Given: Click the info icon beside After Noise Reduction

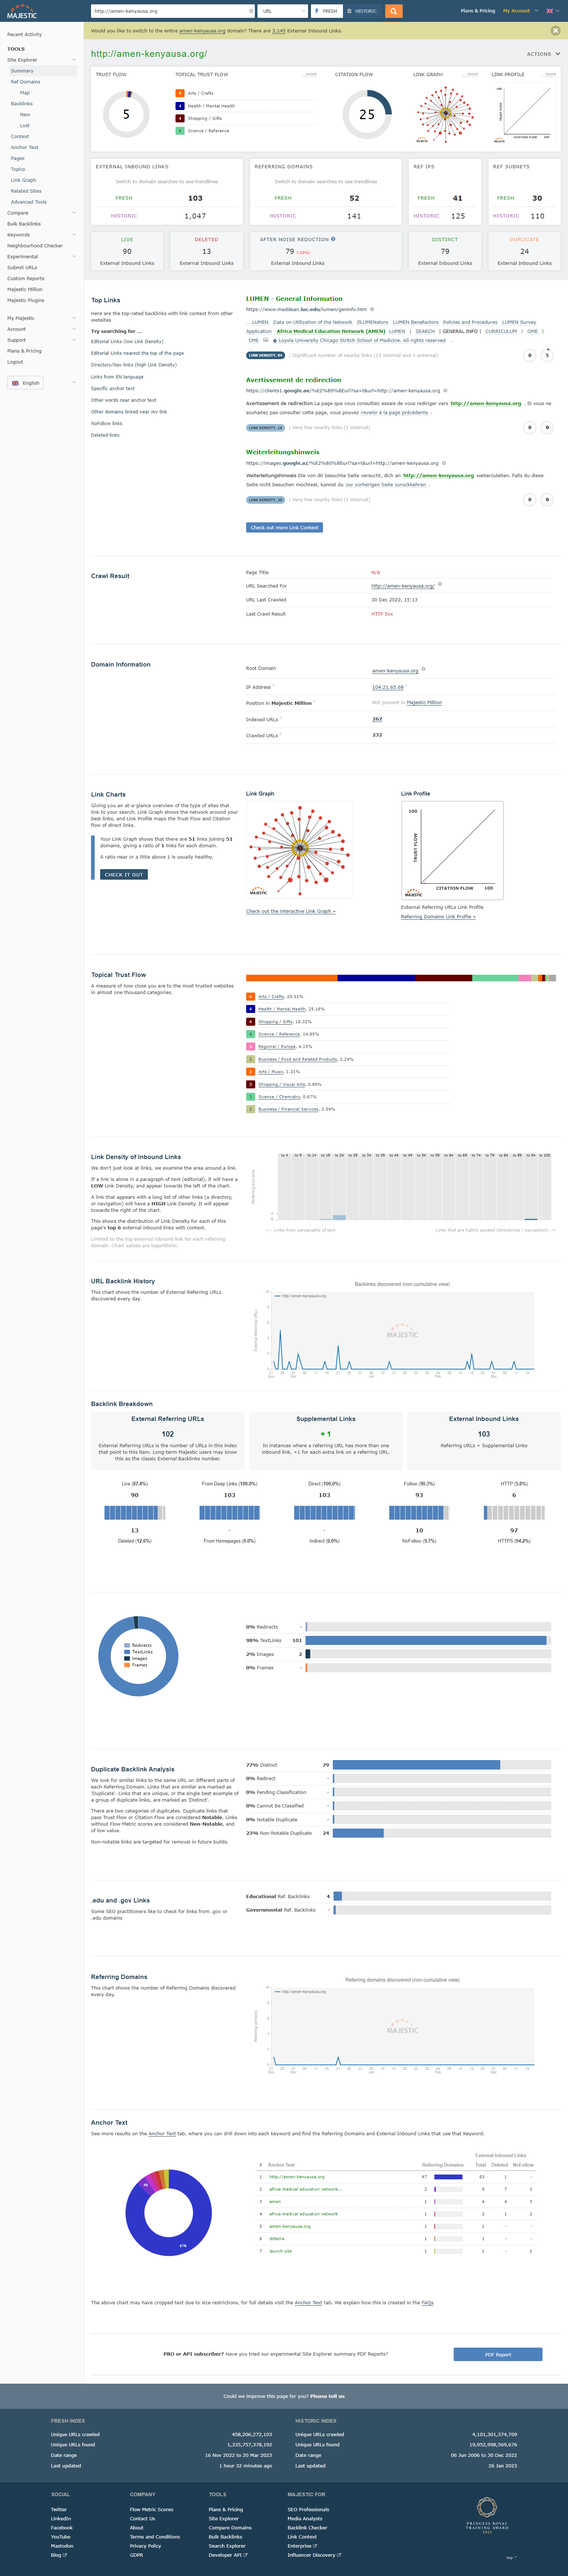Looking at the screenshot, I should 334,239.
